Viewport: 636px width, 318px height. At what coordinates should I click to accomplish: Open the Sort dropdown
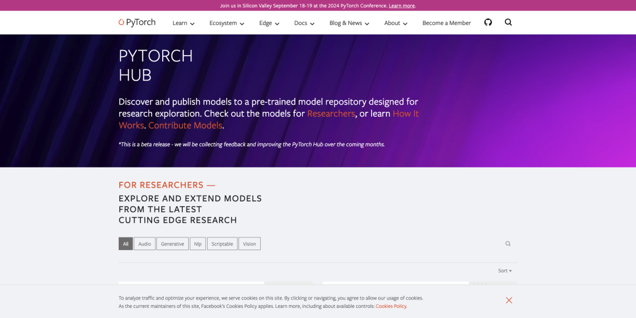tap(504, 270)
